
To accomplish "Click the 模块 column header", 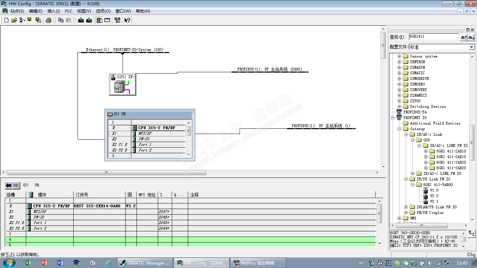I will click(50, 195).
